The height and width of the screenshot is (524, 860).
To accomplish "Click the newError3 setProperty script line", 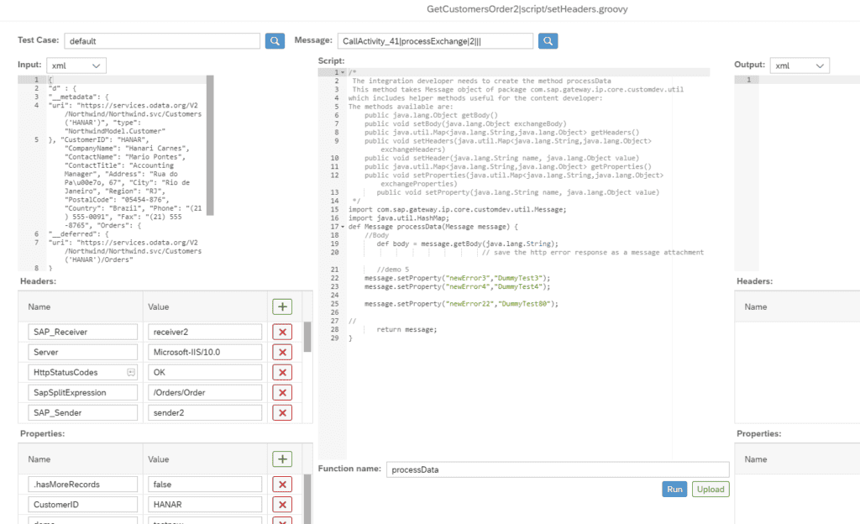I will pyautogui.click(x=457, y=278).
